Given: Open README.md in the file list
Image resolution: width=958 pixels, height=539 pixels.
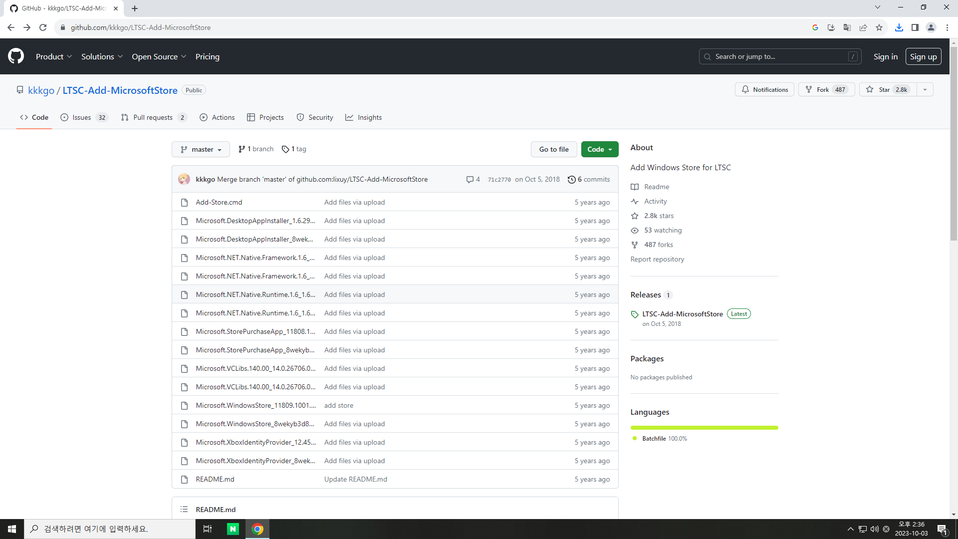Looking at the screenshot, I should tap(215, 479).
